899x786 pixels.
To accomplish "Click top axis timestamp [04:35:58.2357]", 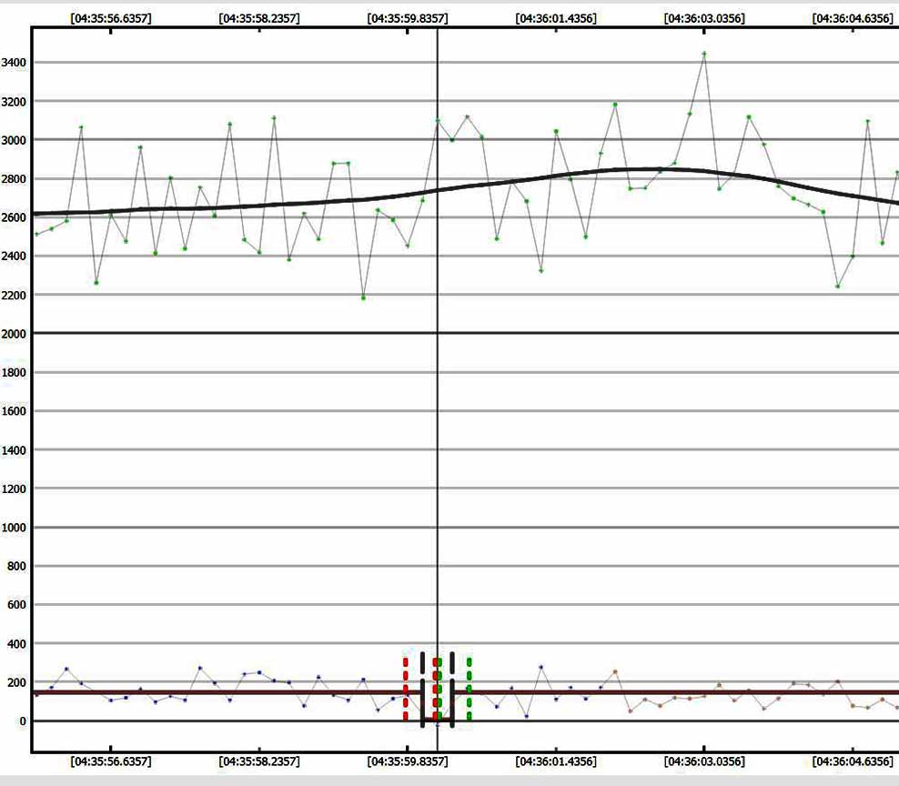I will (259, 18).
